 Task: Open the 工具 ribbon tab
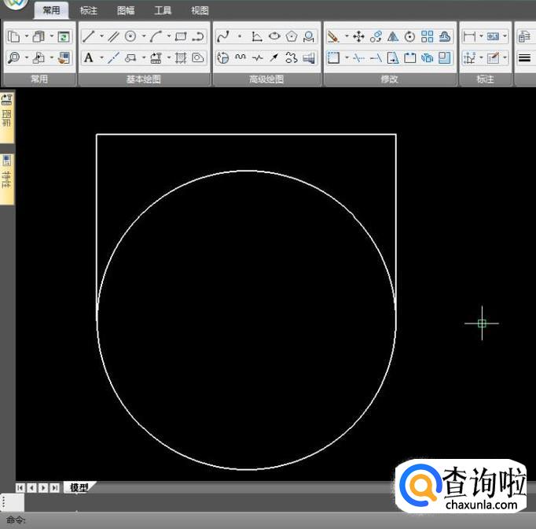point(163,10)
